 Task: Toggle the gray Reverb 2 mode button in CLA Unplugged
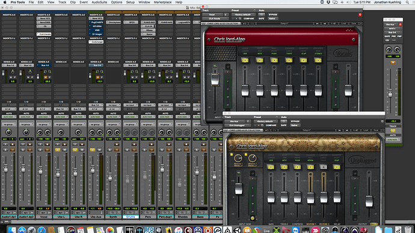(324, 167)
